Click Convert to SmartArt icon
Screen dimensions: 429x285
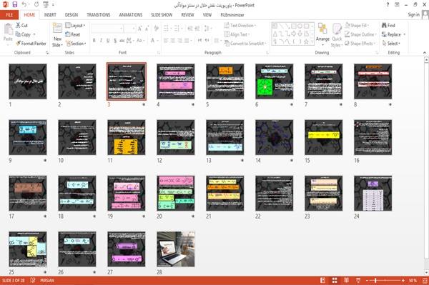(x=227, y=43)
